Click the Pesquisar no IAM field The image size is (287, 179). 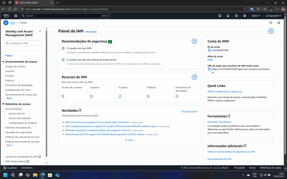tap(23, 43)
